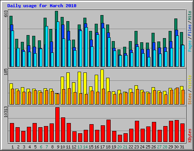Click green weekend day label 28

click(165, 147)
